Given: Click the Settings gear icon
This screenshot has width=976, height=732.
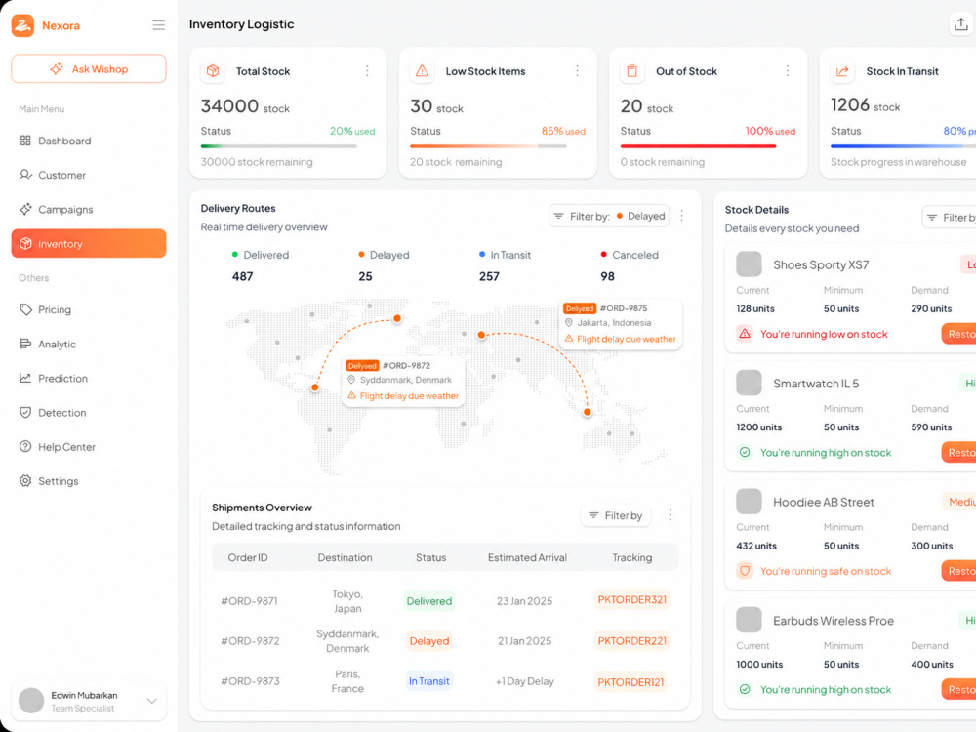Looking at the screenshot, I should pyautogui.click(x=25, y=480).
